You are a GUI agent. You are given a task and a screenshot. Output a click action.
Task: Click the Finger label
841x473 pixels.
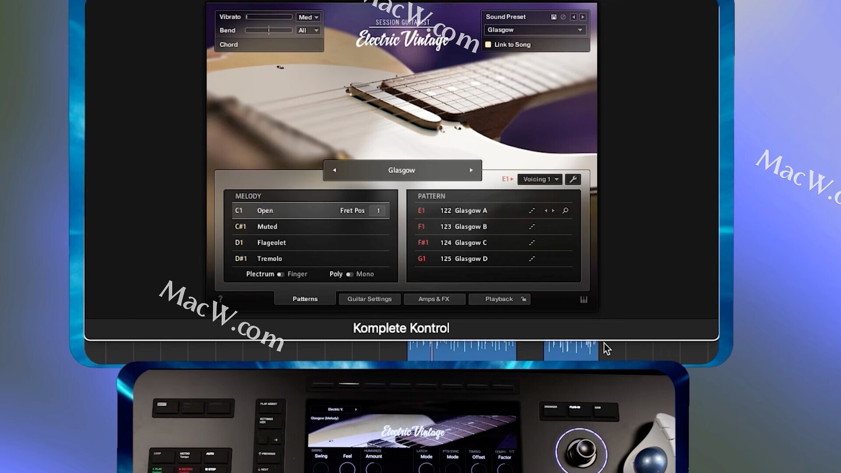coord(297,274)
